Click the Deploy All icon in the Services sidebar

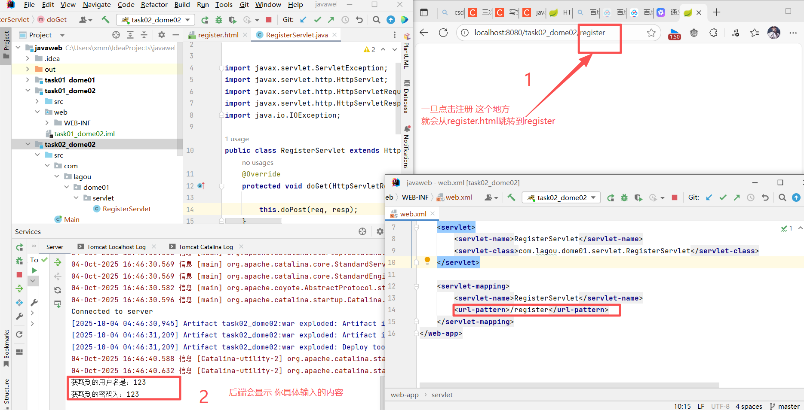(19, 288)
